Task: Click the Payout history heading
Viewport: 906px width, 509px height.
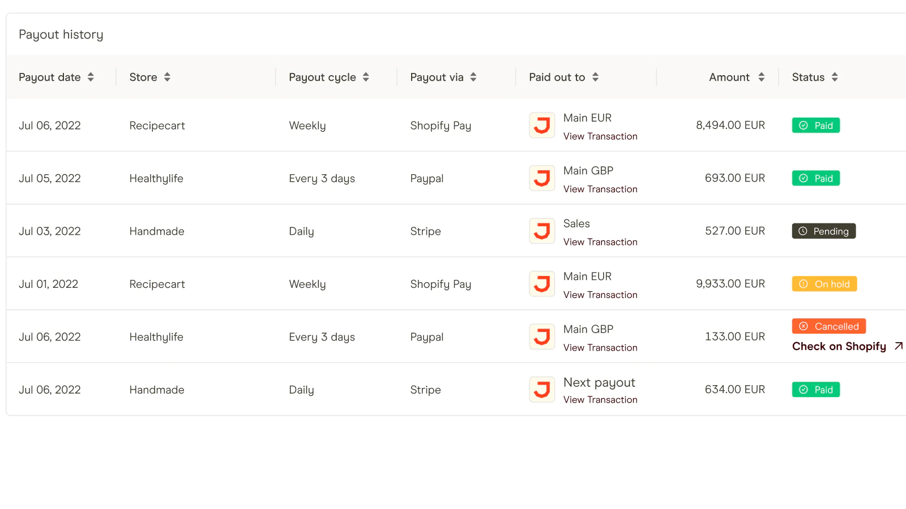Action: point(61,34)
